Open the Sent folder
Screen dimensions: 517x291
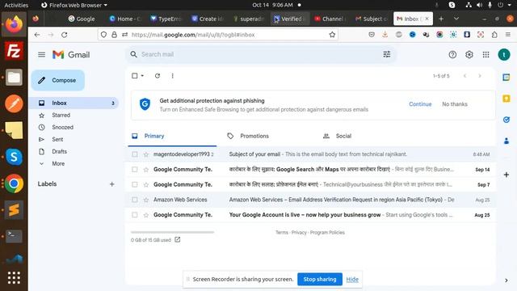pos(57,139)
